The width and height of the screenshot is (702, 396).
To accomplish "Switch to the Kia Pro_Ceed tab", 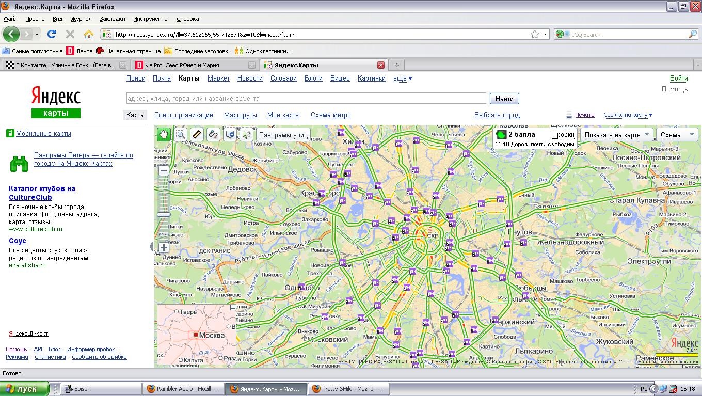I will pyautogui.click(x=194, y=65).
